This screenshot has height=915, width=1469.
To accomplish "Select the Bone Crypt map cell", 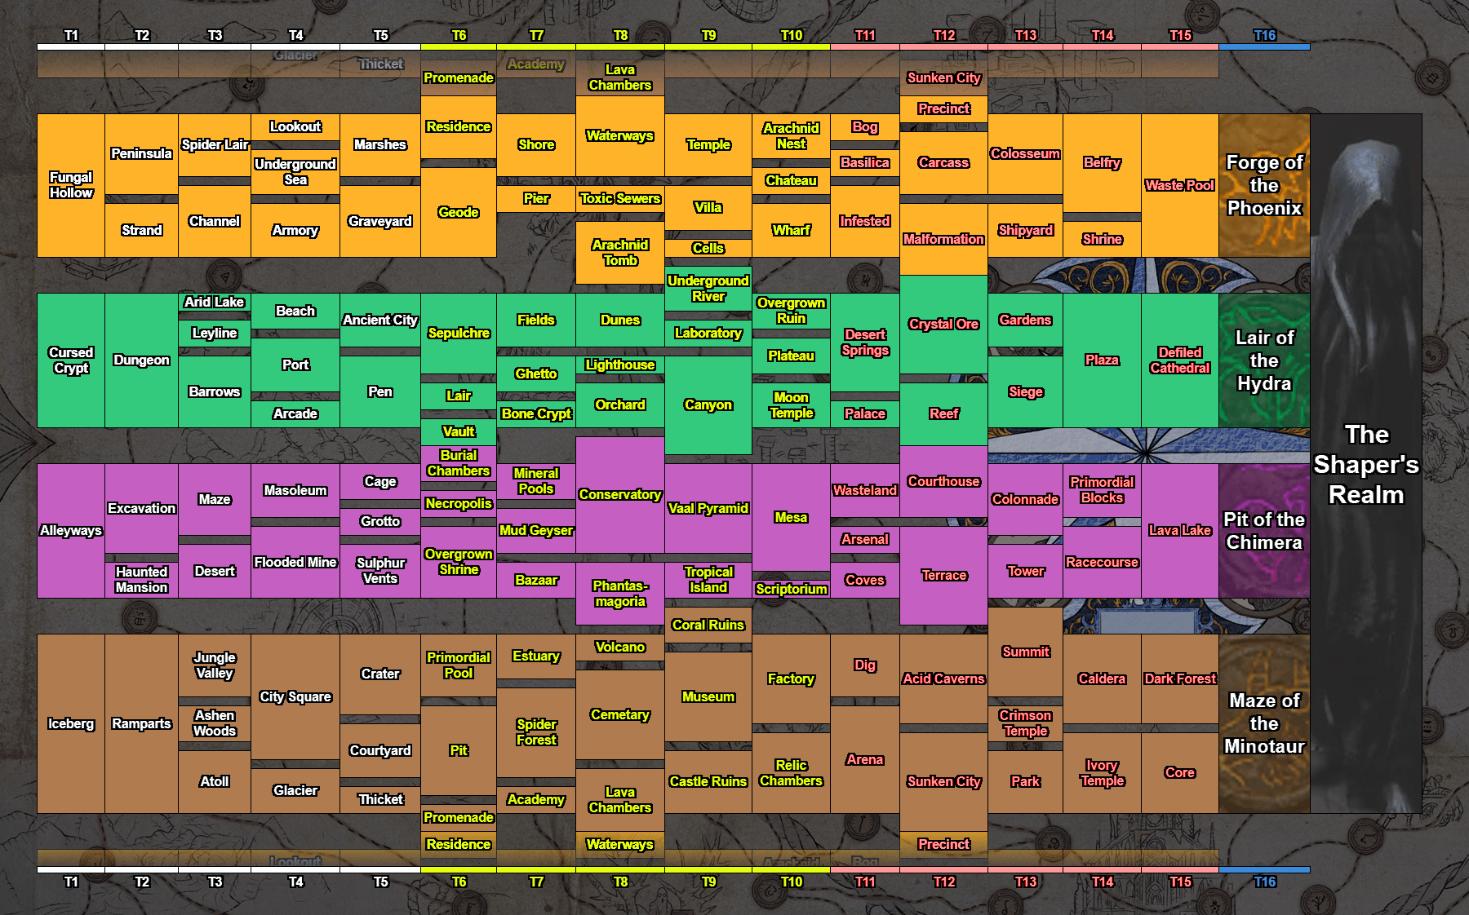I will coord(536,413).
